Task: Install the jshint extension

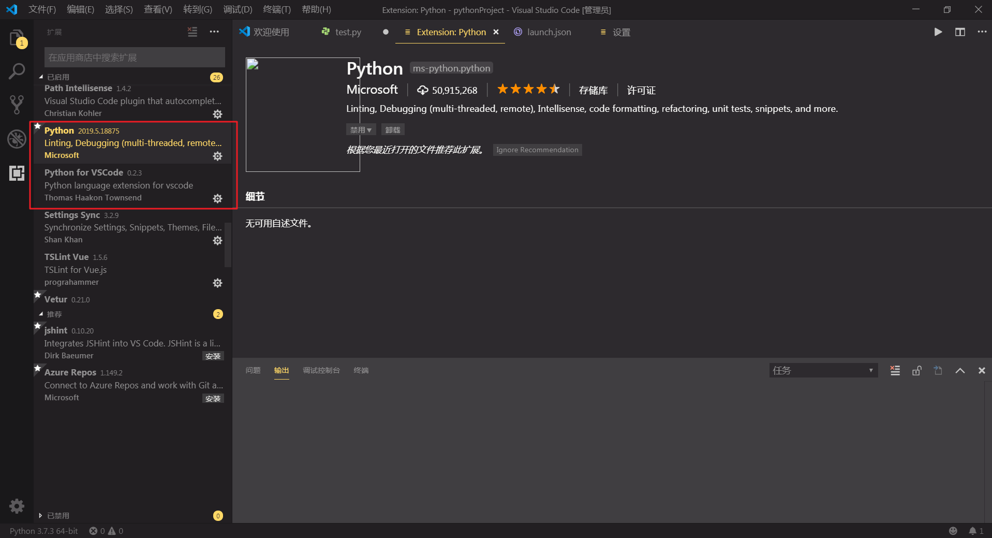Action: 213,356
